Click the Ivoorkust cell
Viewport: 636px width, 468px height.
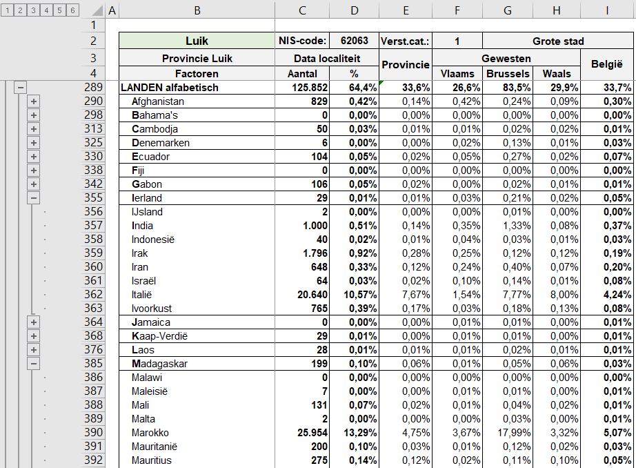coord(197,309)
